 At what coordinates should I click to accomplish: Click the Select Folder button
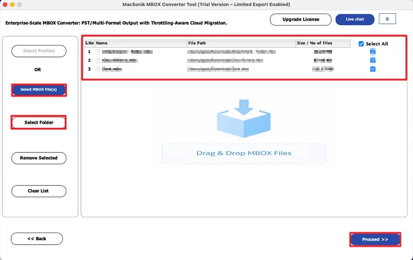pos(39,122)
